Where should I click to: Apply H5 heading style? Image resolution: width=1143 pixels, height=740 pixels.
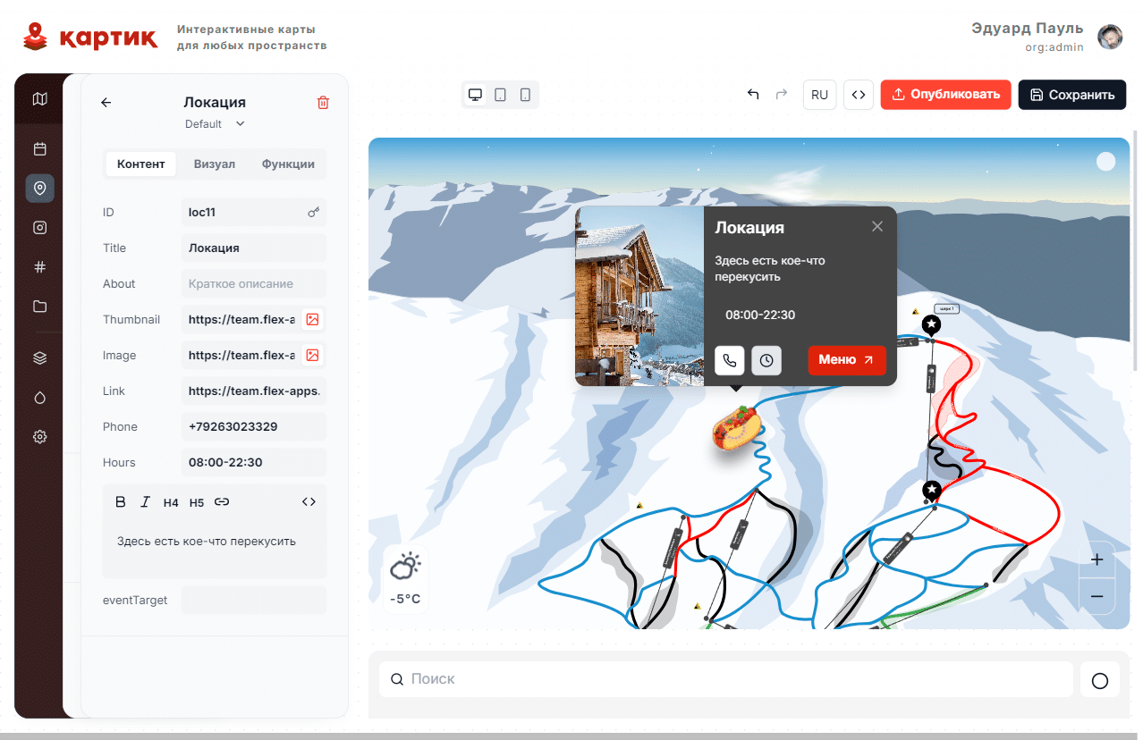coord(197,502)
